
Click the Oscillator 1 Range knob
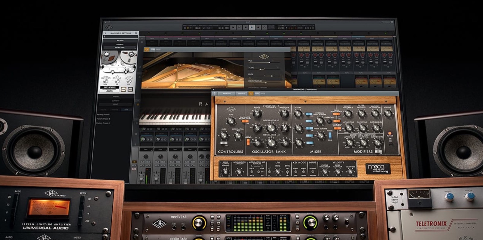pos(257,114)
